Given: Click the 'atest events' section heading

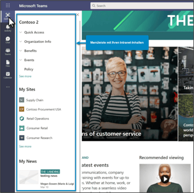Looking at the screenshot, I should point(95,165).
